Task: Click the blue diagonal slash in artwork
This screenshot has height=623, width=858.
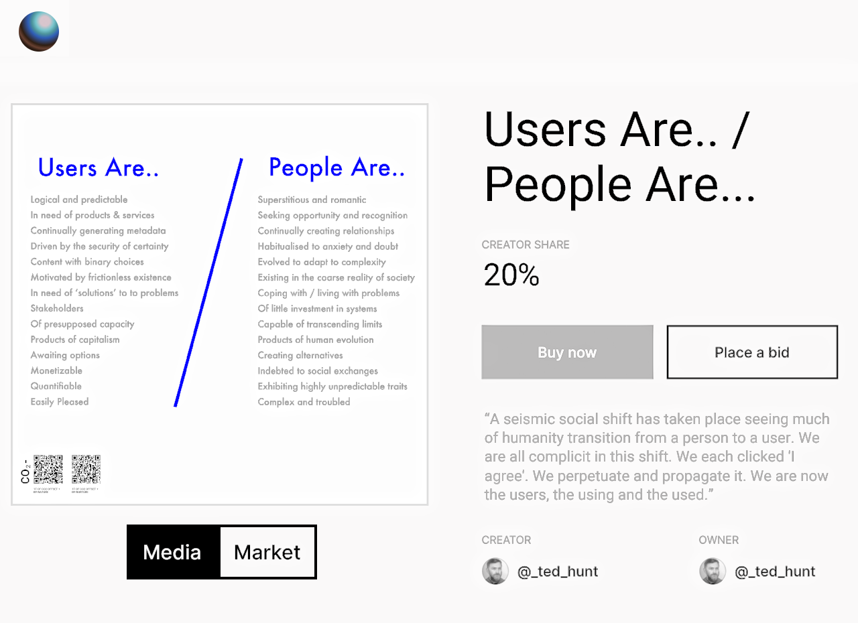Action: coord(208,282)
